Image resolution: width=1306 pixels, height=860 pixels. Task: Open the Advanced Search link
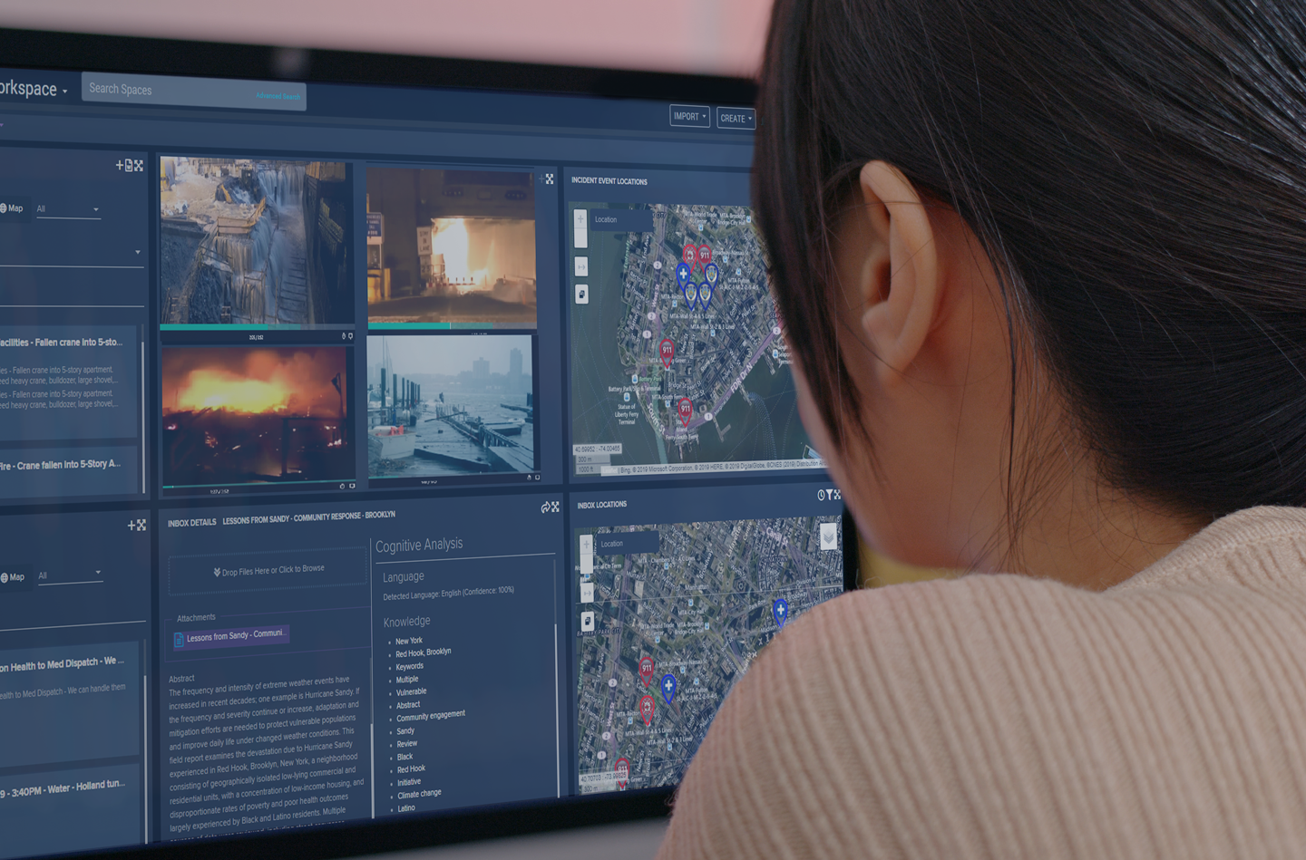pyautogui.click(x=278, y=96)
